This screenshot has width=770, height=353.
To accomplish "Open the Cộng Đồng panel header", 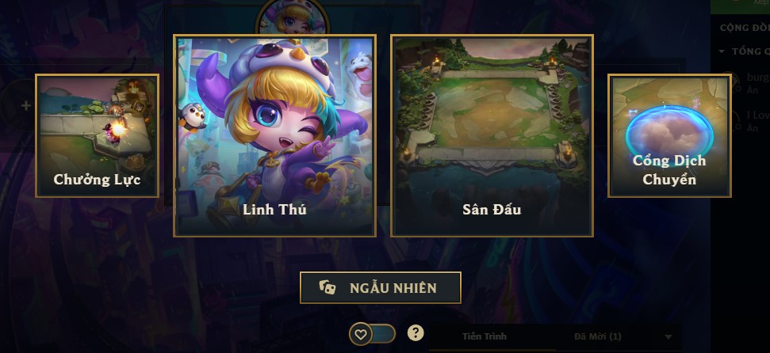I will tap(745, 28).
